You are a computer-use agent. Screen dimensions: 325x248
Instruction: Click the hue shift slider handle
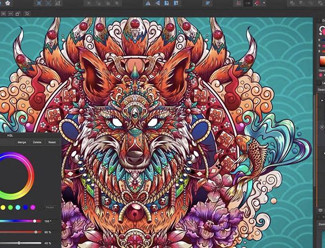34,221
